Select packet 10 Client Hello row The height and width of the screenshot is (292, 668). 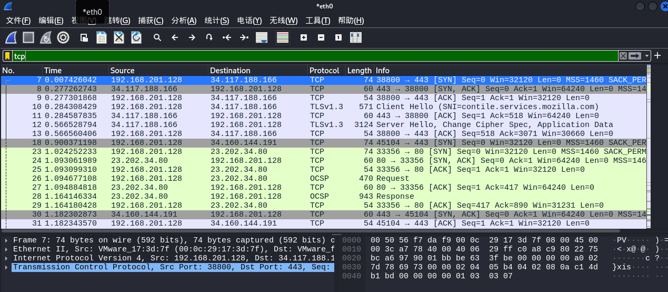tap(316, 106)
